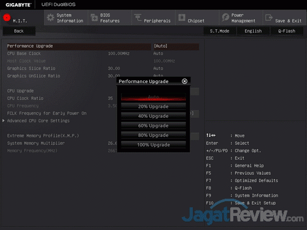Open the Save & Exit tab
This screenshot has width=307, height=230.
pos(285,18)
